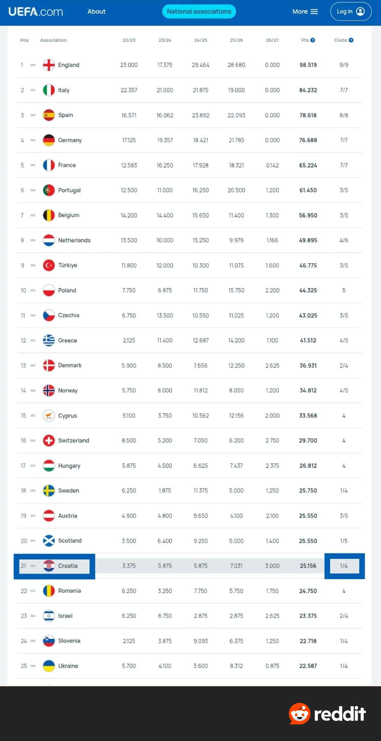Open the Scotland association link
The height and width of the screenshot is (741, 381).
70,541
